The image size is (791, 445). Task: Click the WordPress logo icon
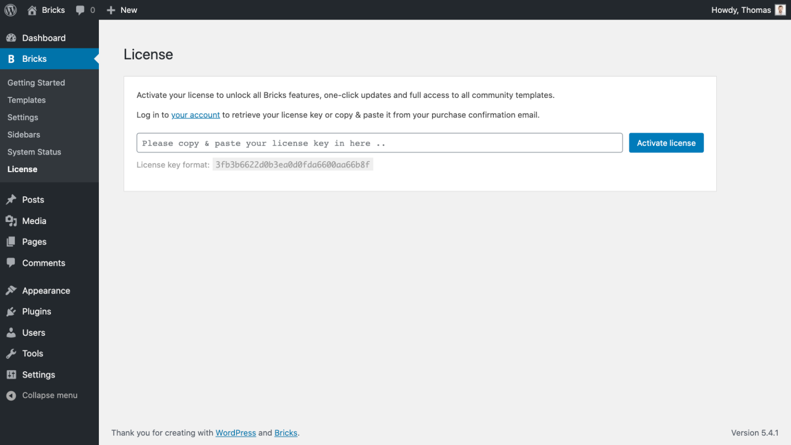pos(10,10)
